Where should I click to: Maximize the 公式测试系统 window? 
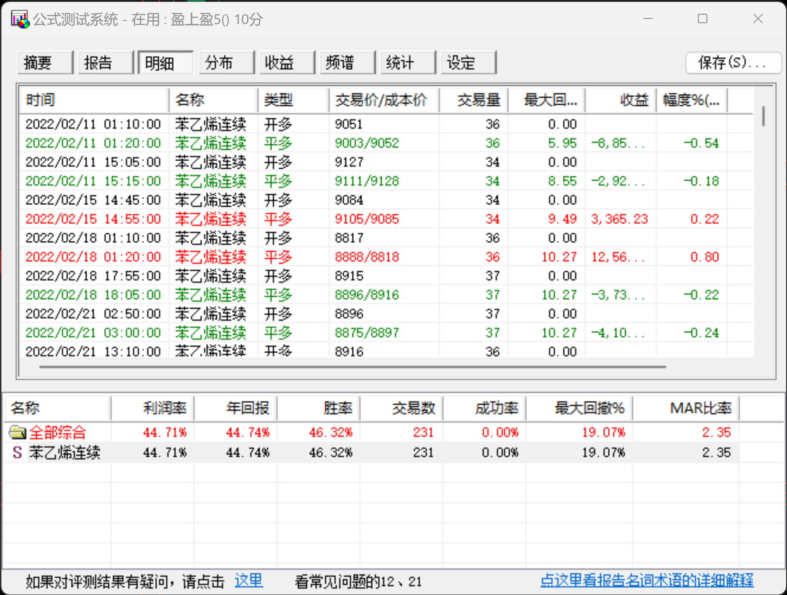(703, 19)
